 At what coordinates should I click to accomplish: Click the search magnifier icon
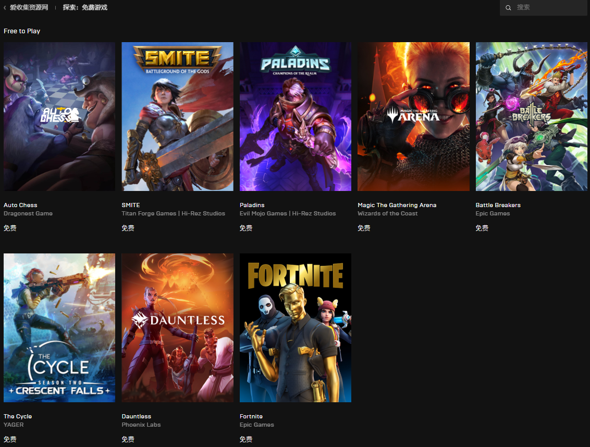click(508, 7)
